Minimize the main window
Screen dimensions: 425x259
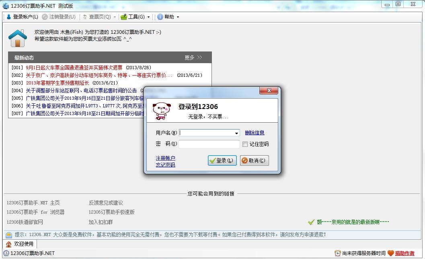coord(387,4)
